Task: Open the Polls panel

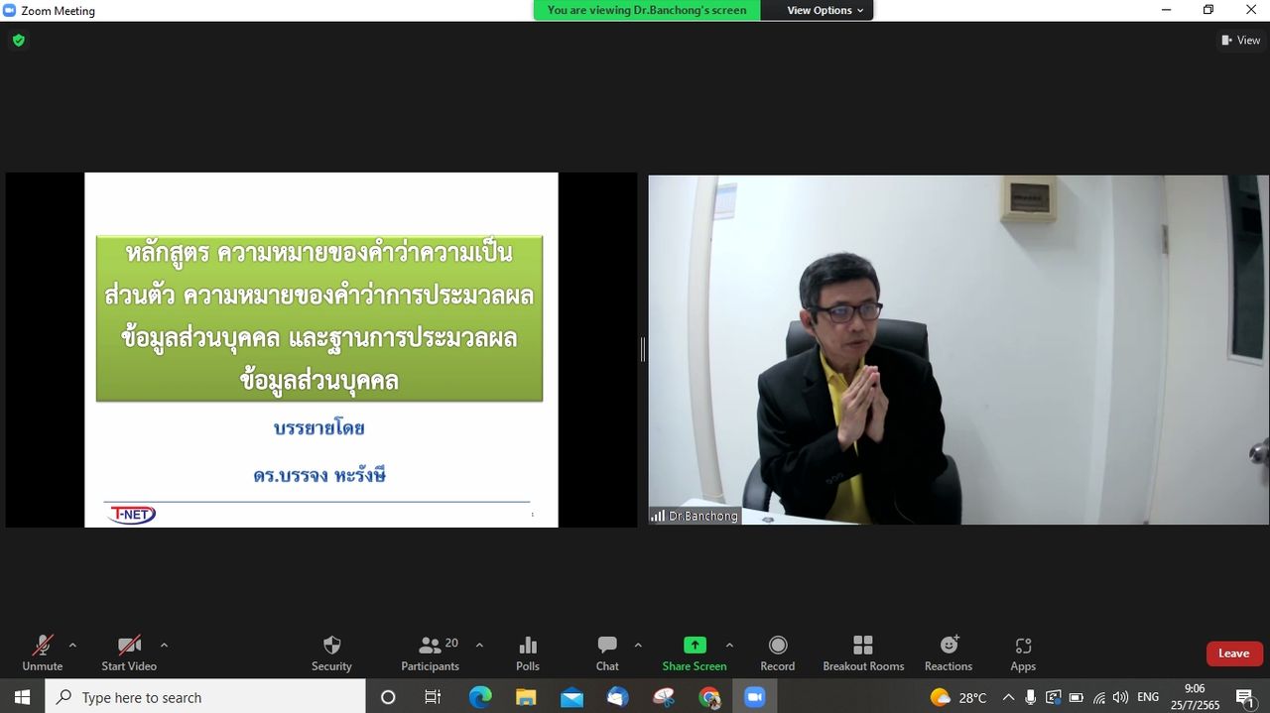Action: click(x=528, y=652)
